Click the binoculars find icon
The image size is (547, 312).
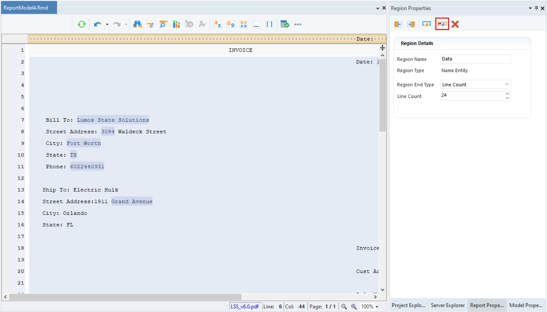(137, 24)
